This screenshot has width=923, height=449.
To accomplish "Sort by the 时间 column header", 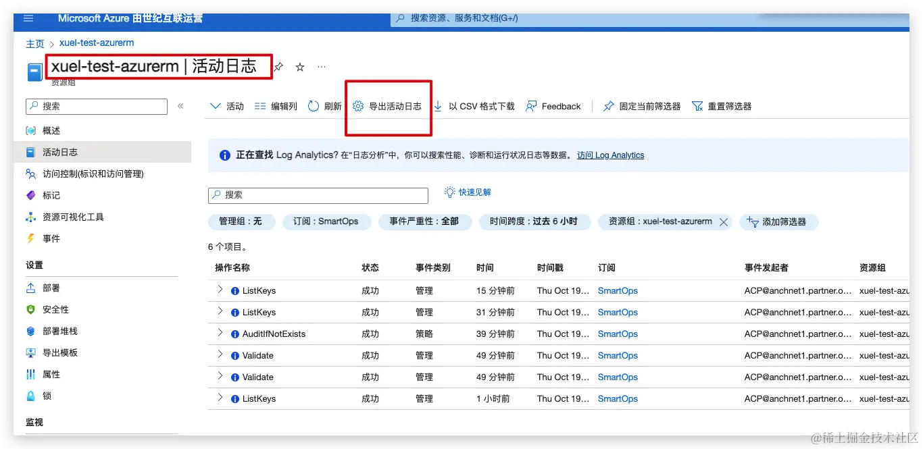I will click(x=484, y=267).
